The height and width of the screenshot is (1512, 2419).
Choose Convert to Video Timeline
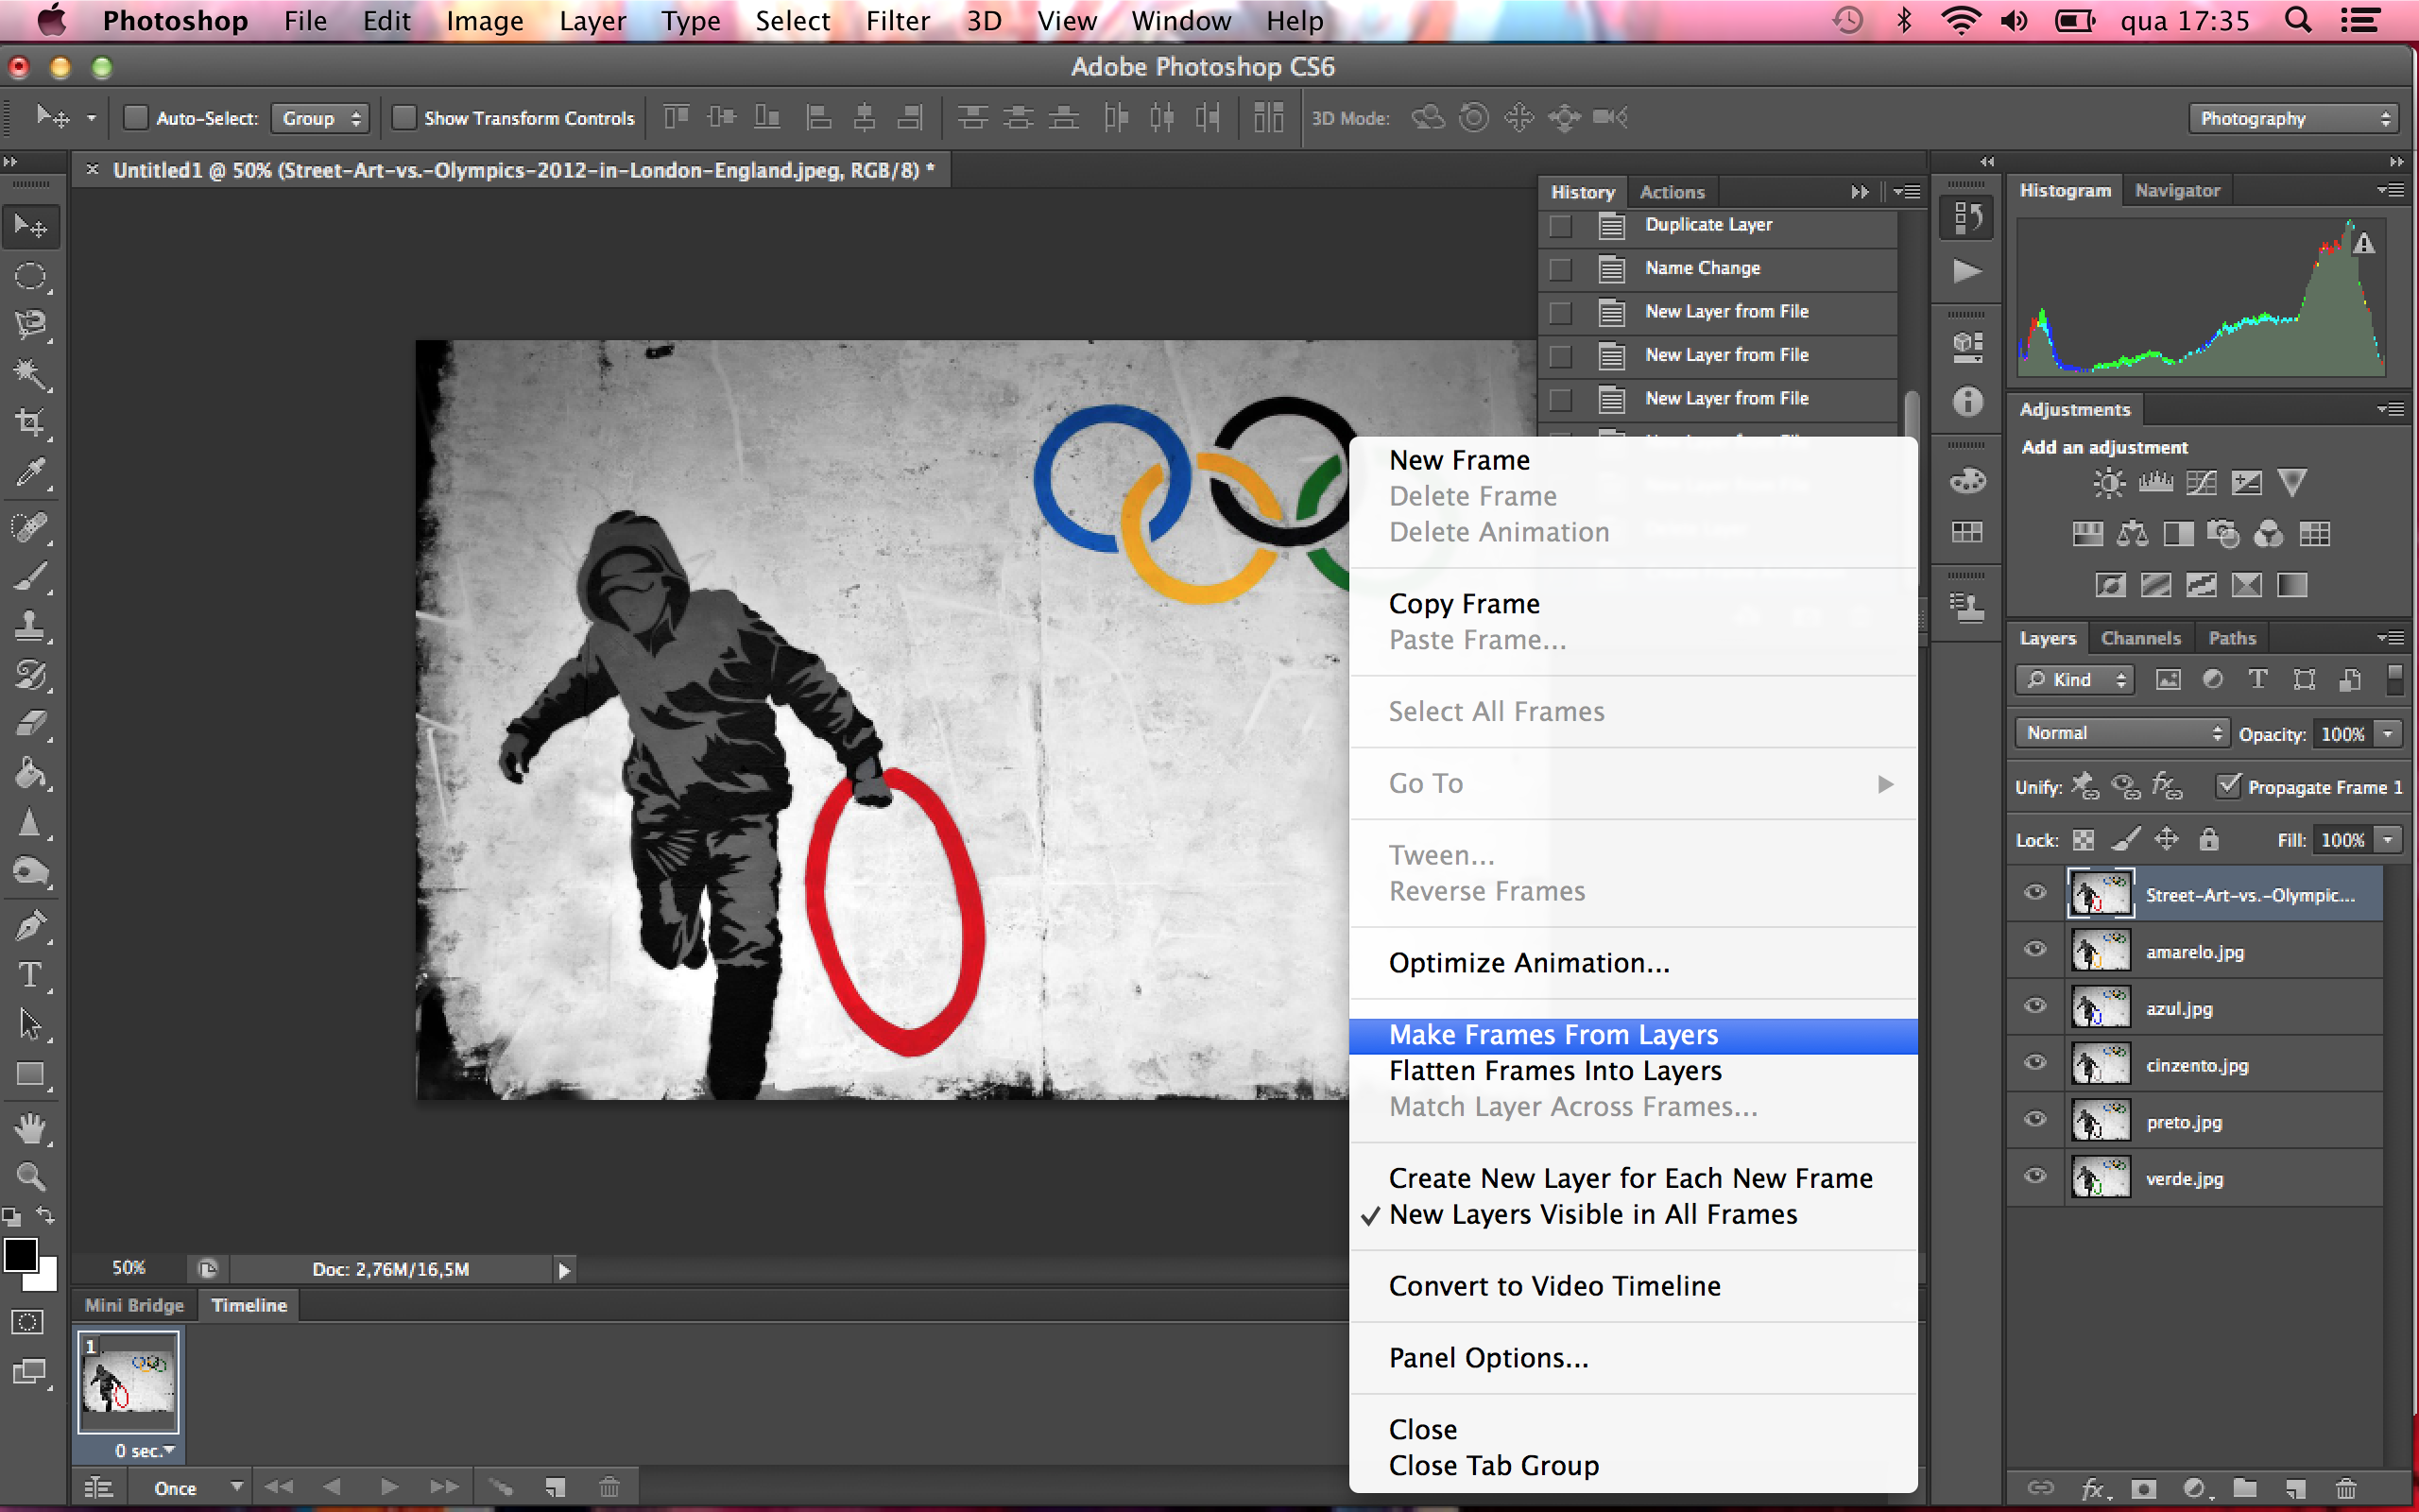pyautogui.click(x=1634, y=1286)
